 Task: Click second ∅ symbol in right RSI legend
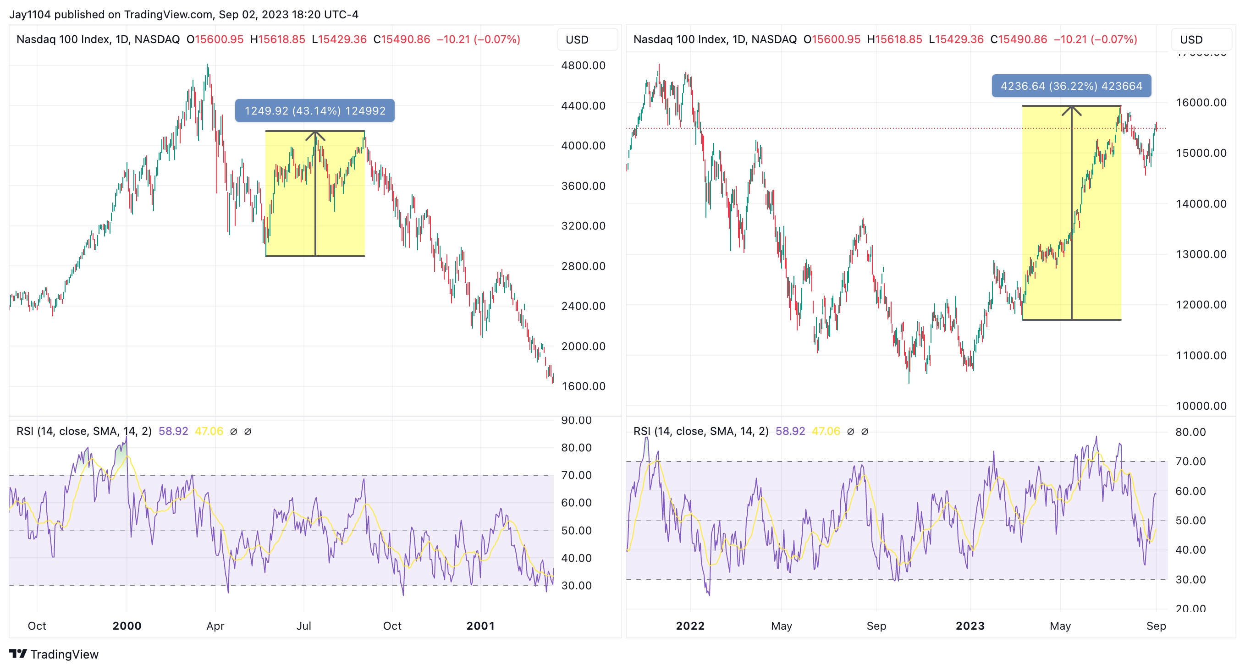pos(865,431)
